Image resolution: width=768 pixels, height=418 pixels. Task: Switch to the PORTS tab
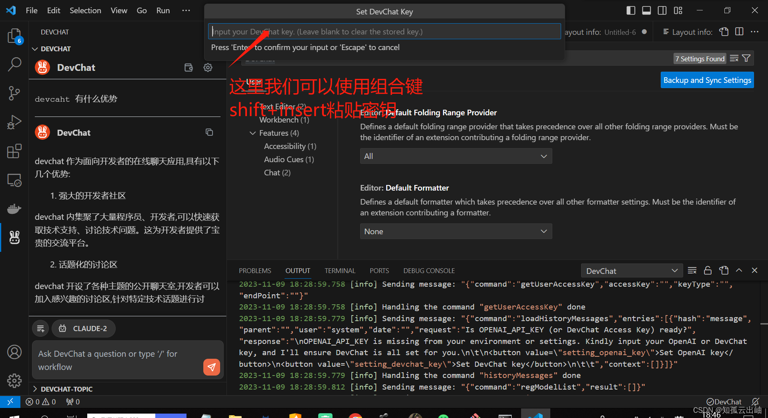point(379,271)
